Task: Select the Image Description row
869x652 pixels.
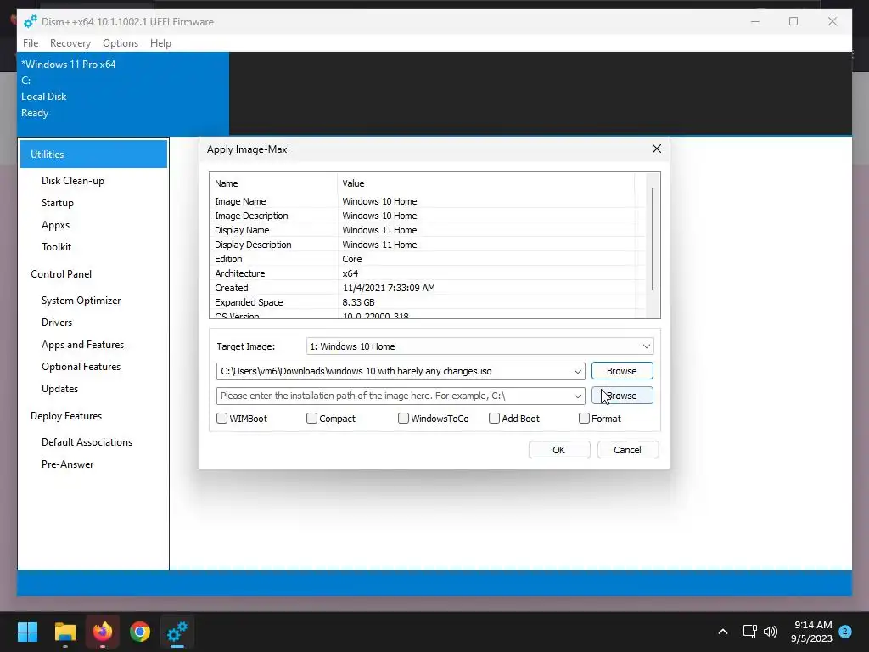Action: pyautogui.click(x=428, y=216)
